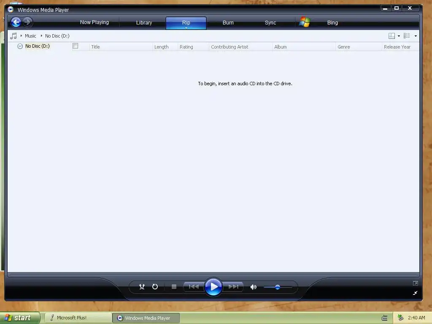This screenshot has width=432, height=324.
Task: Open the Sync tab
Action: coord(270,23)
